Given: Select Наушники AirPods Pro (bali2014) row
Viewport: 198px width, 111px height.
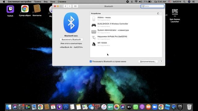Looking at the screenshot, I should [x=126, y=38].
